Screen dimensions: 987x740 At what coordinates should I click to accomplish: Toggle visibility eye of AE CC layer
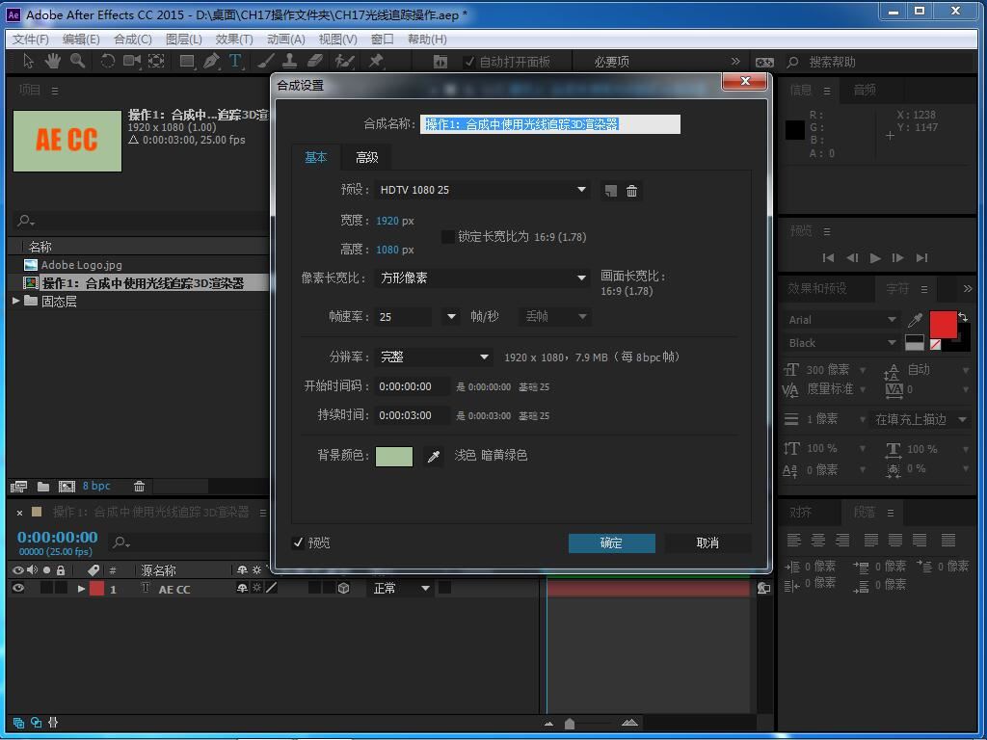(18, 589)
